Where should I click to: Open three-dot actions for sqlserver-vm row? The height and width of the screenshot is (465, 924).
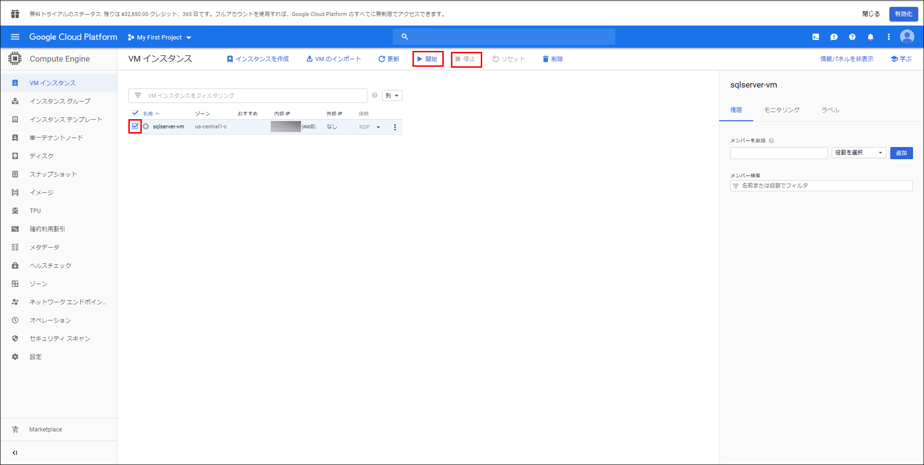point(395,127)
